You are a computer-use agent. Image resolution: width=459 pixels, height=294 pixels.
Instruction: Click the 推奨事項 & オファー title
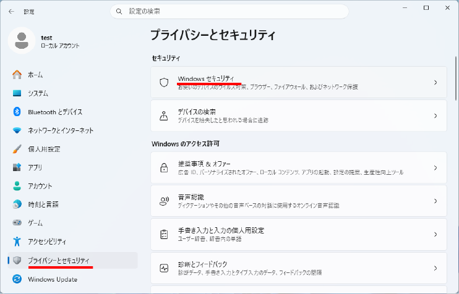pos(204,164)
